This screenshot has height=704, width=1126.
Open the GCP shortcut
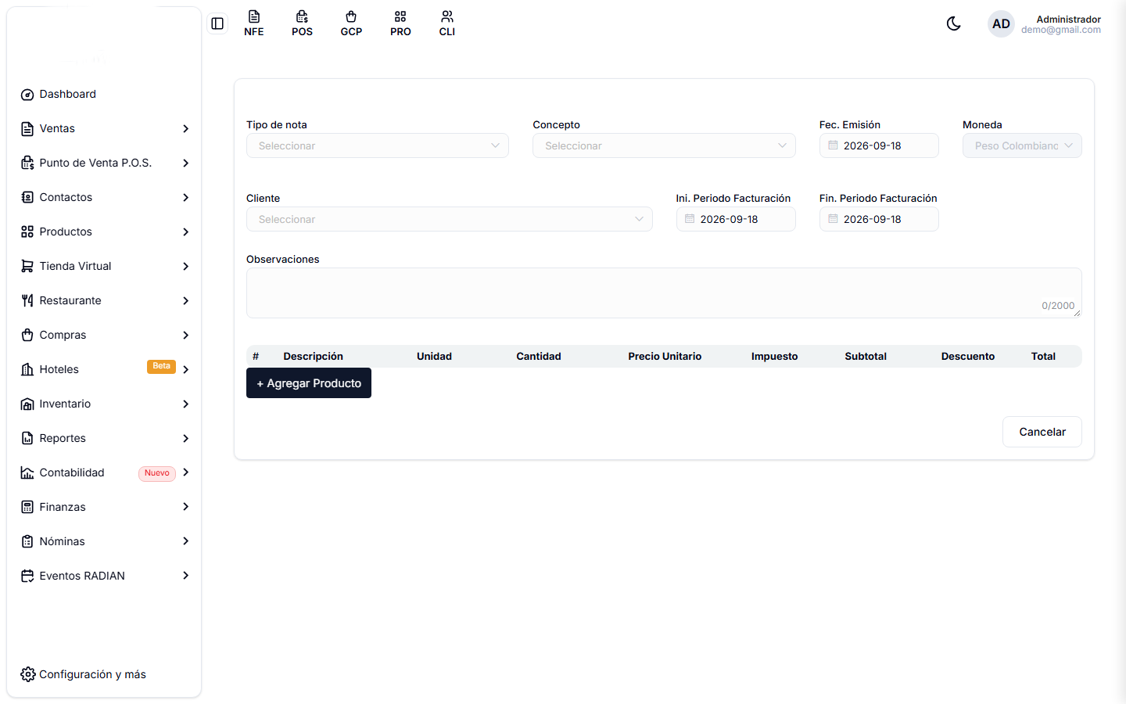tap(351, 23)
